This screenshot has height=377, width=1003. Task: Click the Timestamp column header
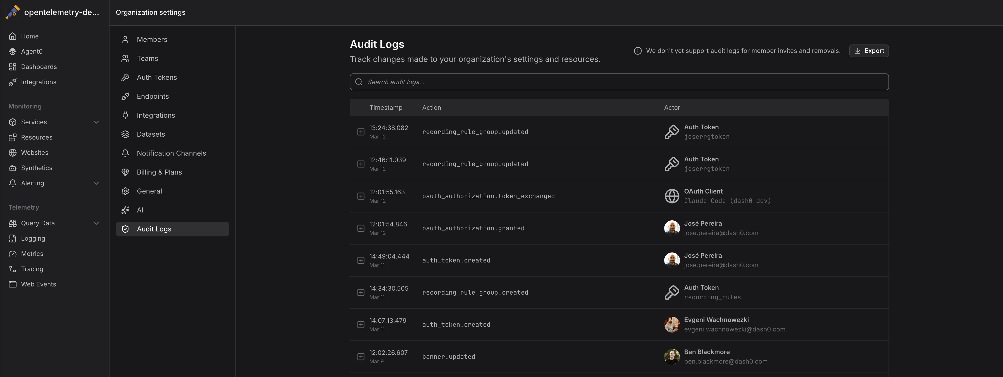[386, 107]
